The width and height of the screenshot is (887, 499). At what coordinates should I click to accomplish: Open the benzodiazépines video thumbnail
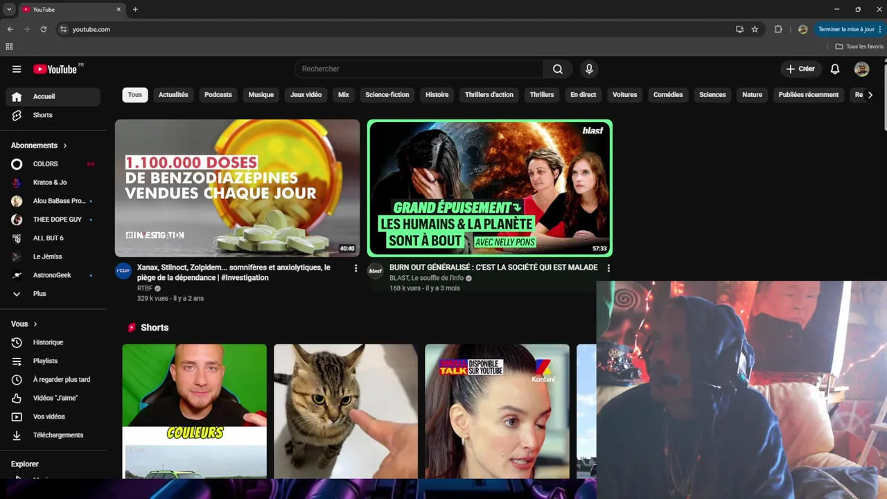pos(237,188)
